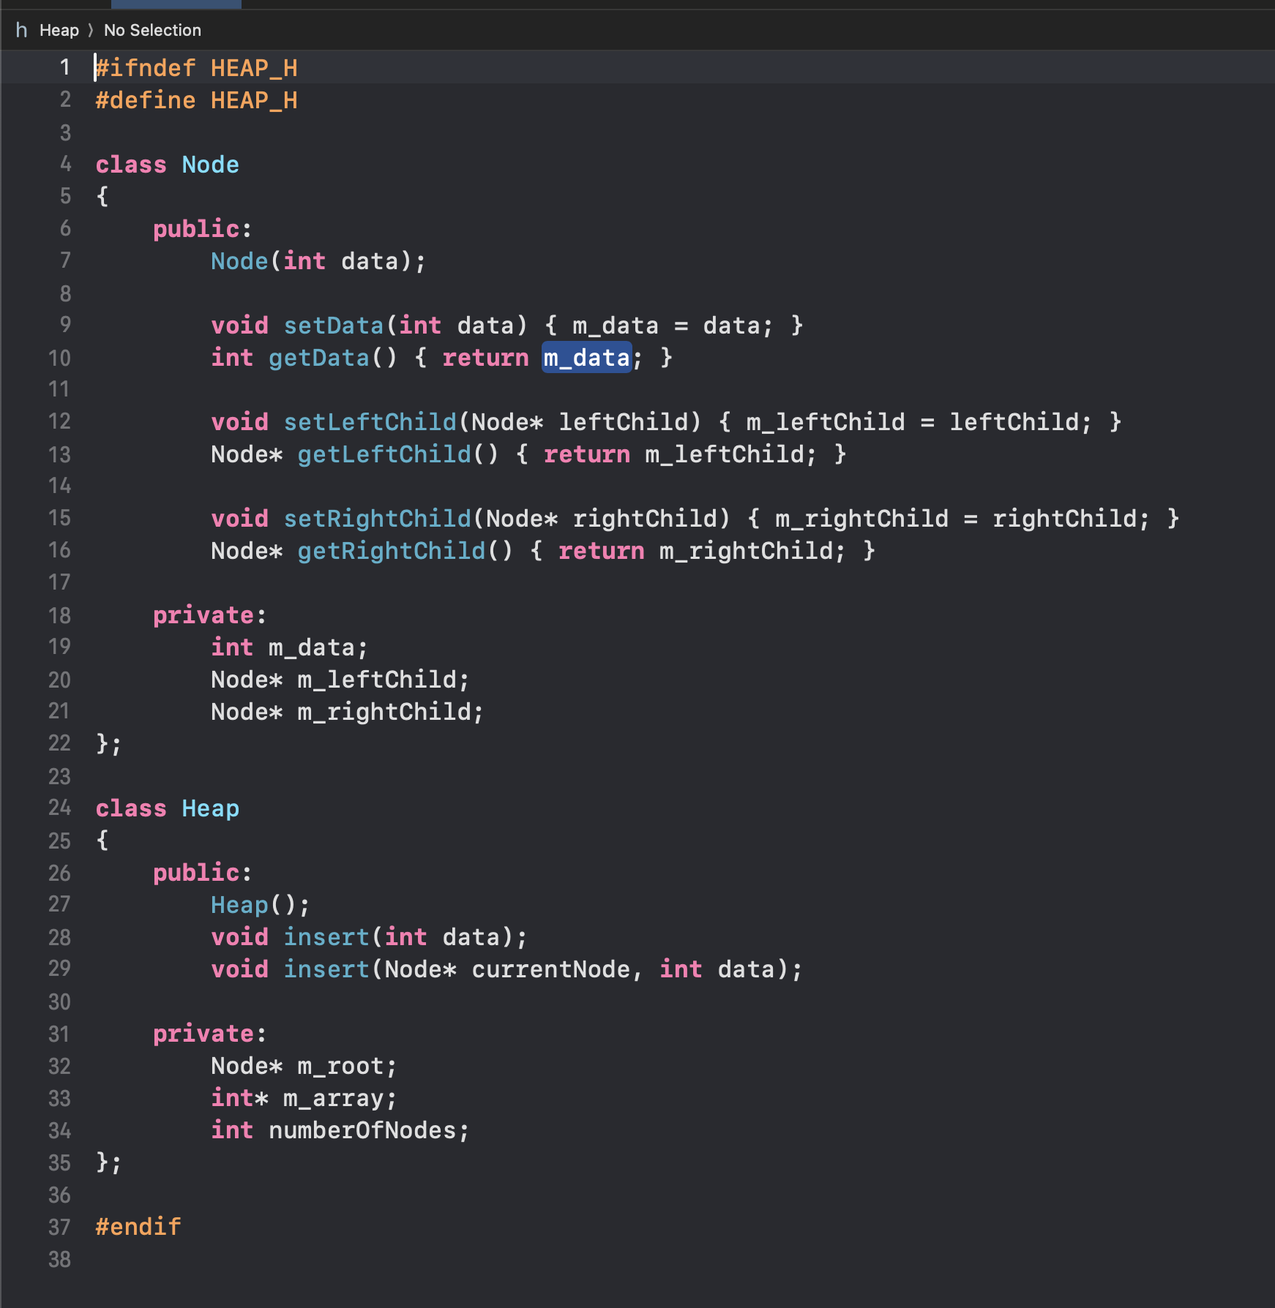Select the highlighted m_data token
The height and width of the screenshot is (1308, 1275).
click(x=586, y=358)
